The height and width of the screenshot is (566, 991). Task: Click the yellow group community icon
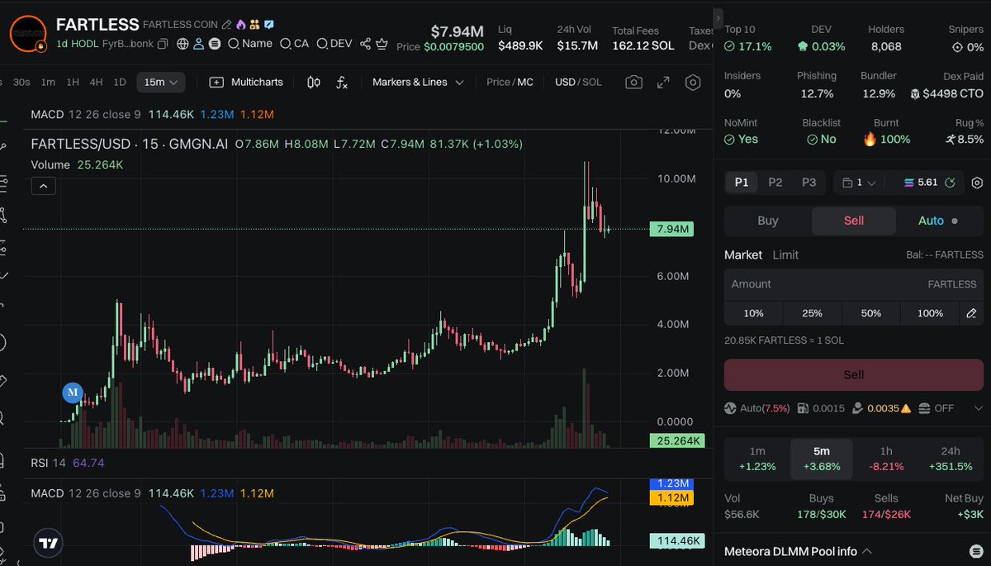(x=254, y=25)
